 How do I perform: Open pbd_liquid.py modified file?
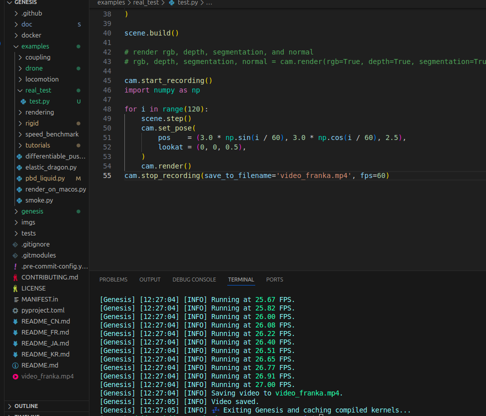coord(45,178)
